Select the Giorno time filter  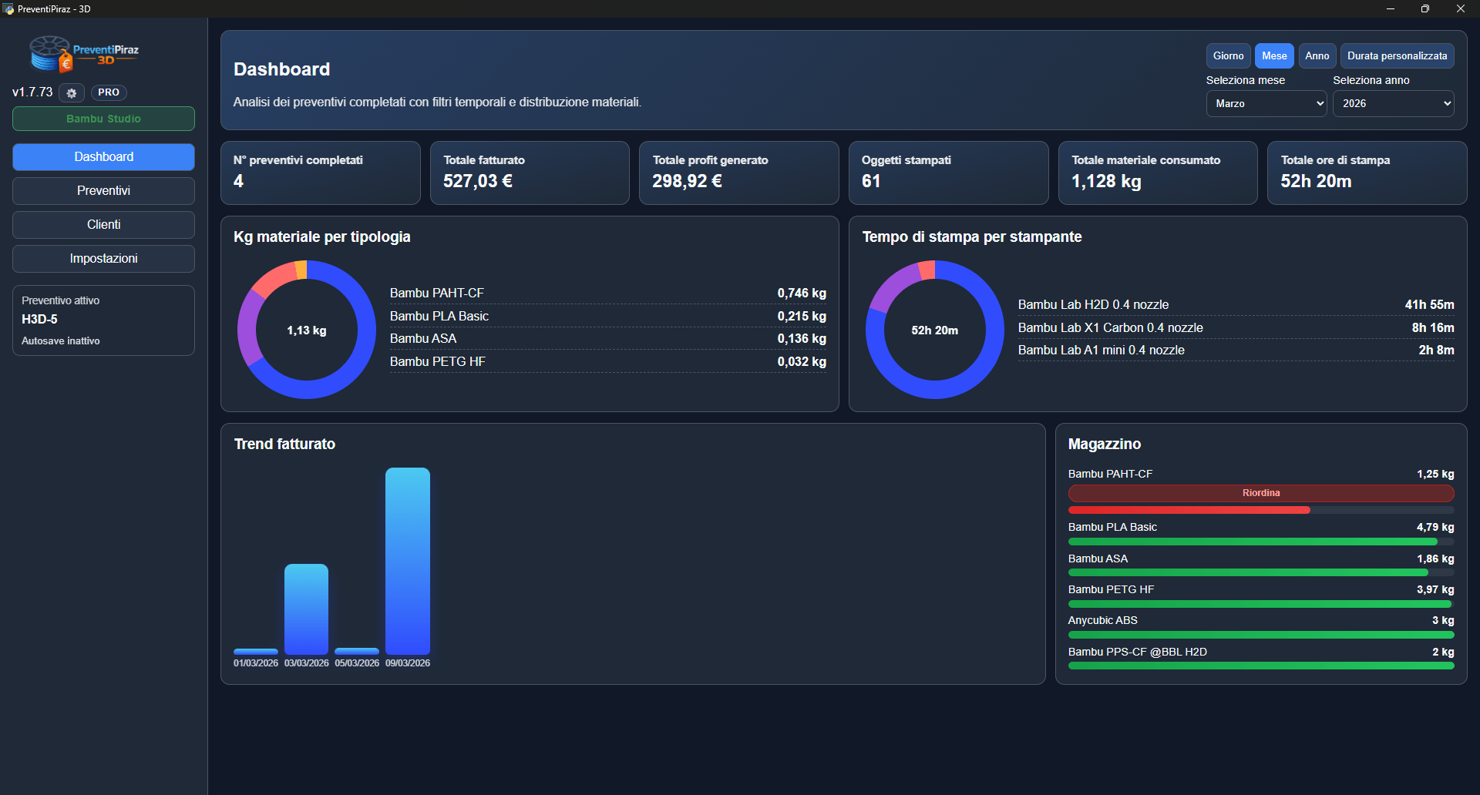point(1228,56)
